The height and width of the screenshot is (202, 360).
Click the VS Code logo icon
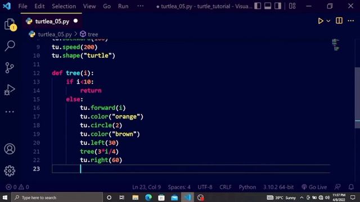point(7,6)
